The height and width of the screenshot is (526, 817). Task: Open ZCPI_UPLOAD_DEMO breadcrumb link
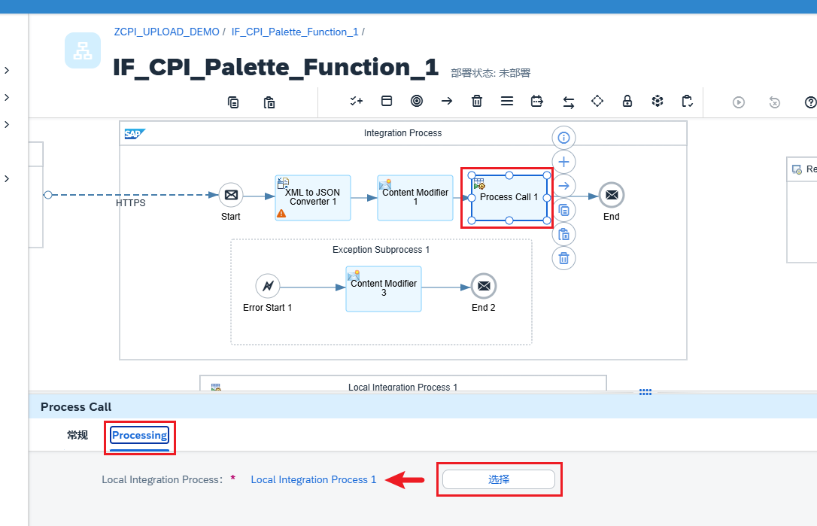tap(167, 32)
